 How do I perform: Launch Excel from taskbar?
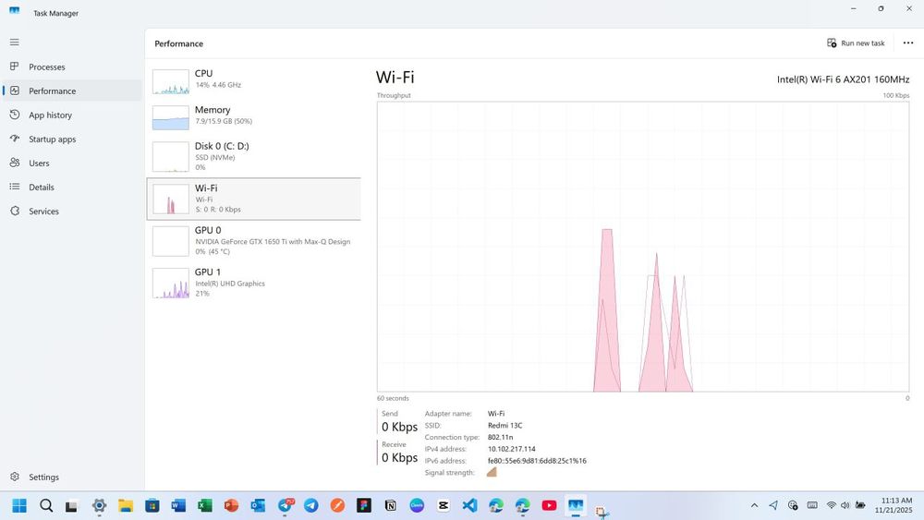pos(204,505)
